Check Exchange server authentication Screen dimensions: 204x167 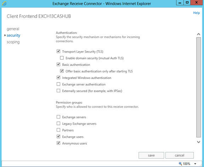(58, 84)
